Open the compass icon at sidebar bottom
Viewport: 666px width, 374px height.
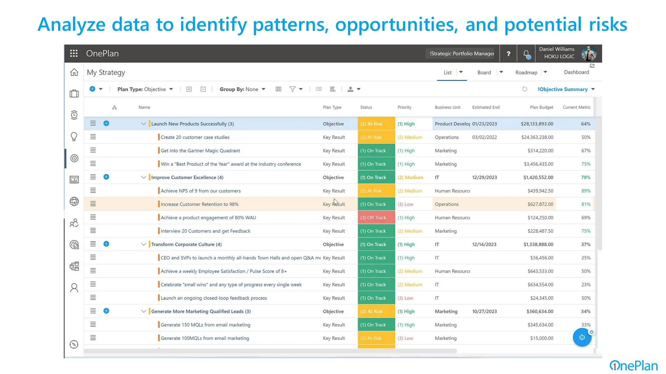pos(74,344)
